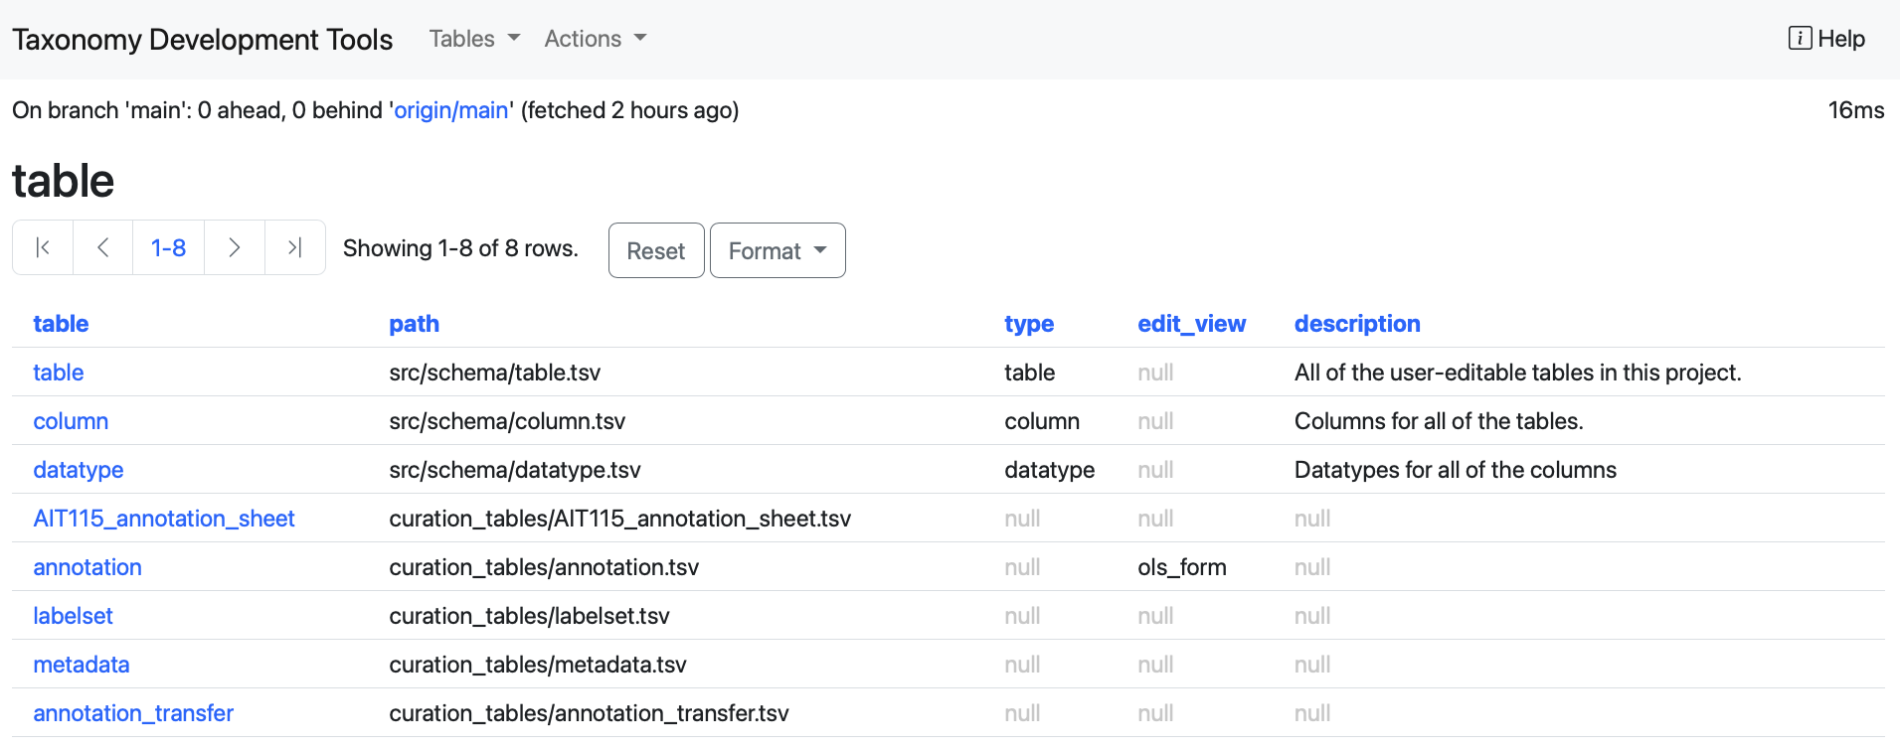Open the 'table' table link
Viewport: 1900px width, 750px height.
point(59,373)
